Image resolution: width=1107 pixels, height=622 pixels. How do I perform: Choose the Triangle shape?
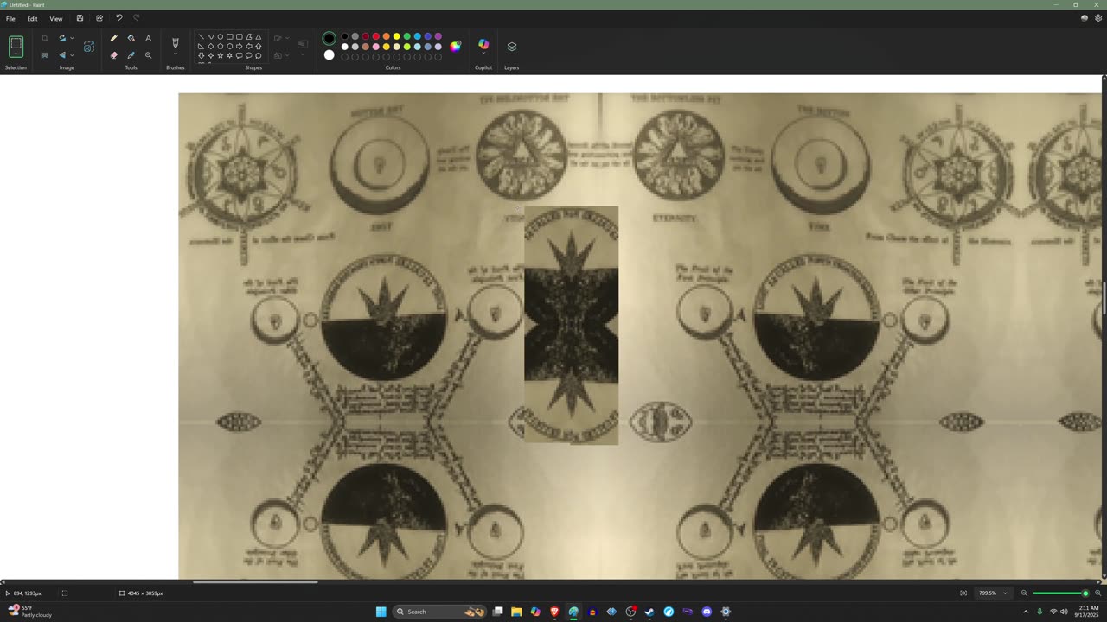[259, 37]
